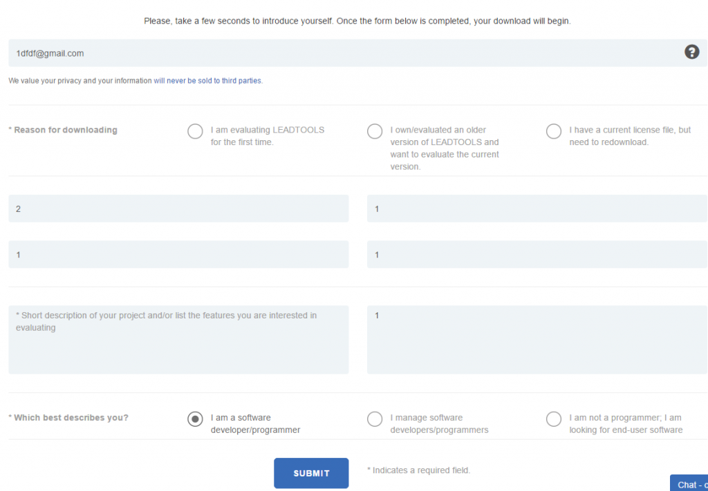The image size is (708, 491).
Task: Open the 'will never be sold to third parties' link
Action: [207, 81]
